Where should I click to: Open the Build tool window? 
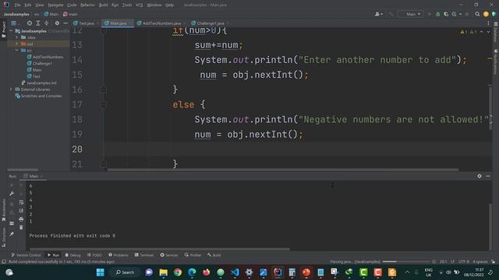pos(214,255)
